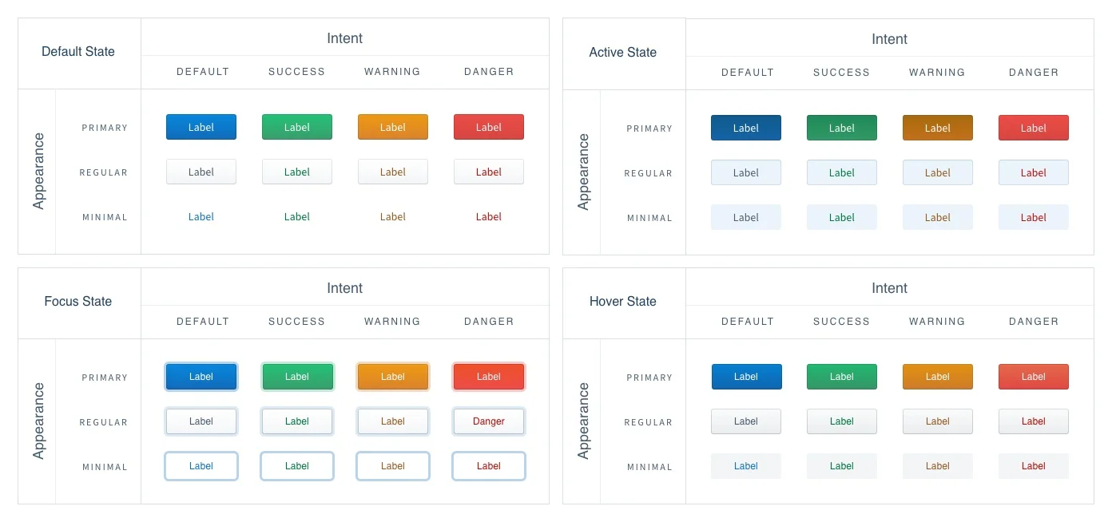Choose the minimal default-intent button in Active State
The width and height of the screenshot is (1112, 522).
[746, 217]
